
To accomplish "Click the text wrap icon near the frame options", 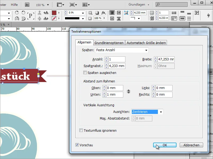I will click(x=112, y=12).
